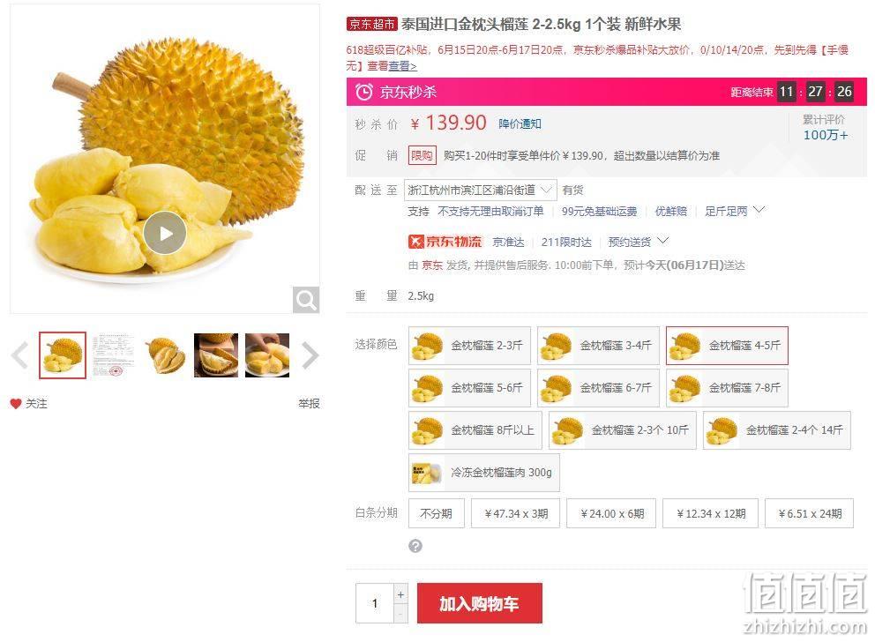Expand the 足斤足两 service chevron
Screen dimensions: 875x642
759,210
